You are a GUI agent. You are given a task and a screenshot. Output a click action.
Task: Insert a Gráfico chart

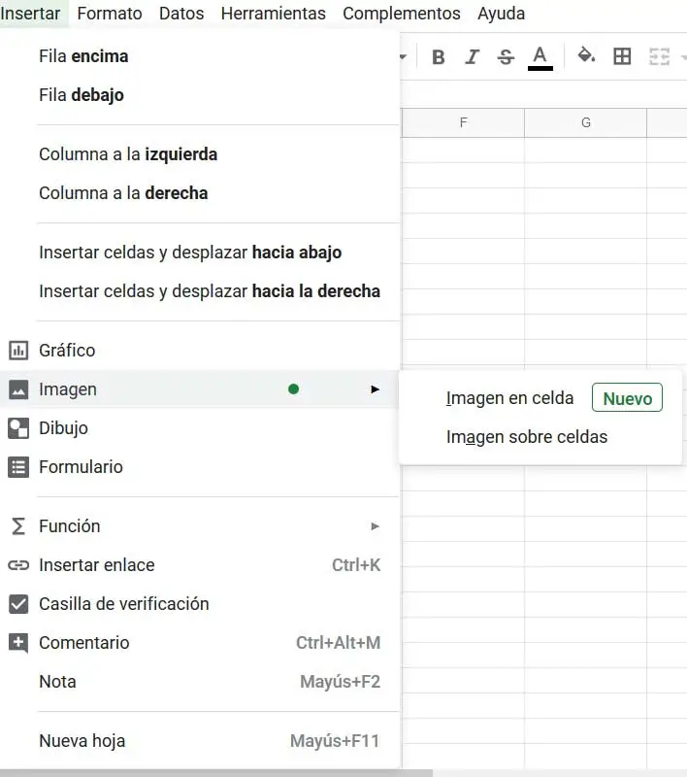pos(67,350)
